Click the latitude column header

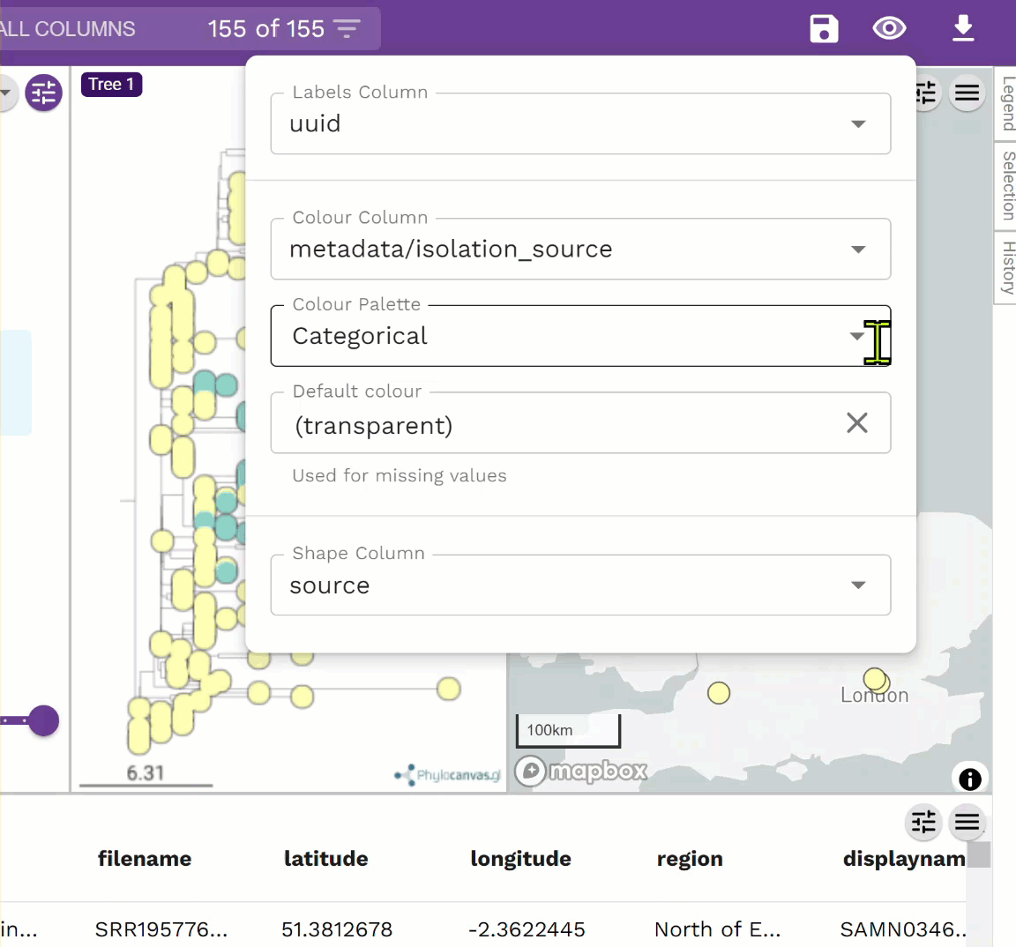[x=325, y=859]
